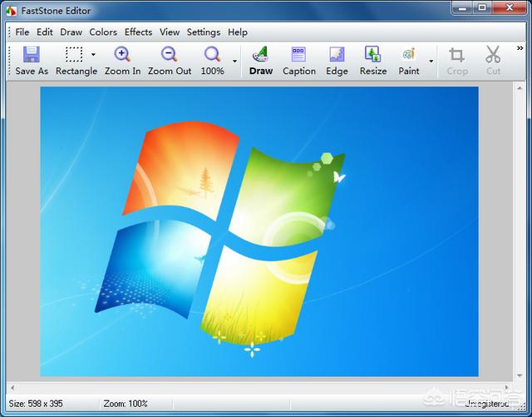This screenshot has width=532, height=417.
Task: Click the horizontal scrollbar left arrow
Action: tap(12, 387)
